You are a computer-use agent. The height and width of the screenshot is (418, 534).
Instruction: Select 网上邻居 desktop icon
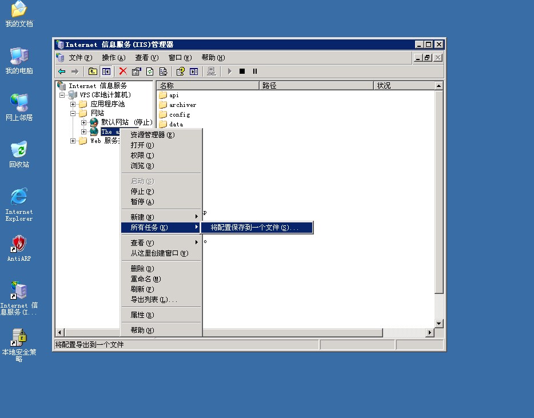(19, 108)
